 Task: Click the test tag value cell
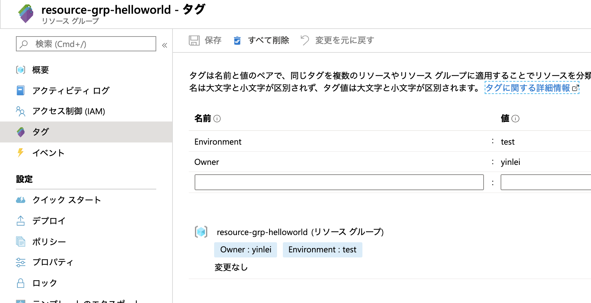click(x=508, y=142)
